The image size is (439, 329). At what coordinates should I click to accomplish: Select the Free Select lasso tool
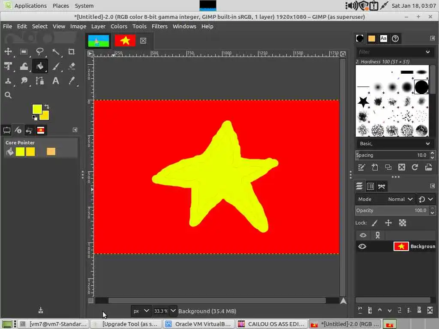click(x=40, y=51)
